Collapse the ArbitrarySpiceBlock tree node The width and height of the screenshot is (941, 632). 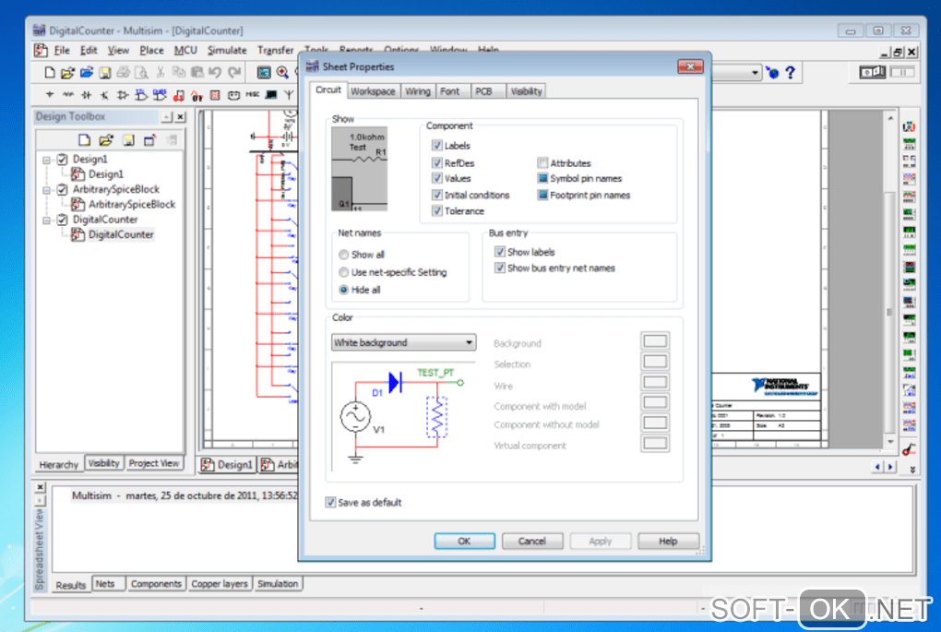46,190
